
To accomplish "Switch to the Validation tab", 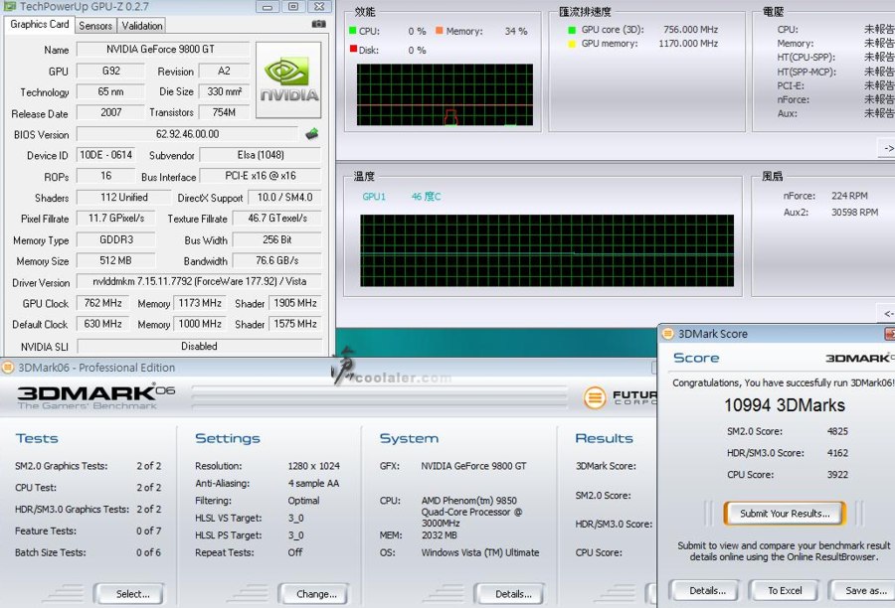I will point(142,26).
